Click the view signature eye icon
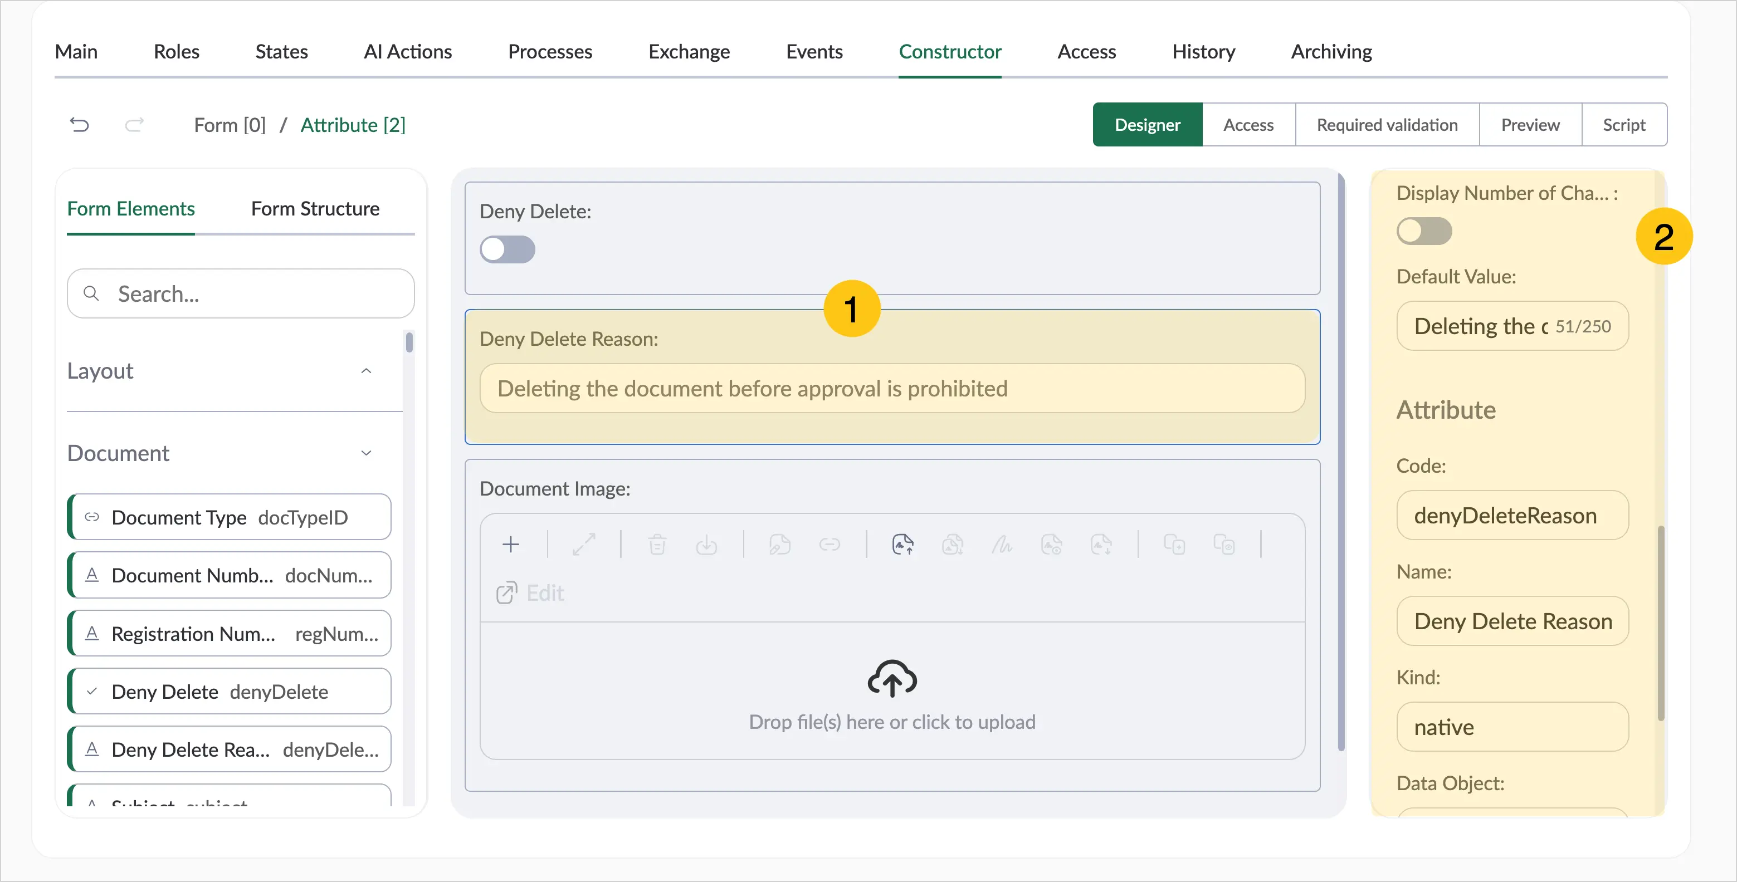1737x882 pixels. 1051,544
